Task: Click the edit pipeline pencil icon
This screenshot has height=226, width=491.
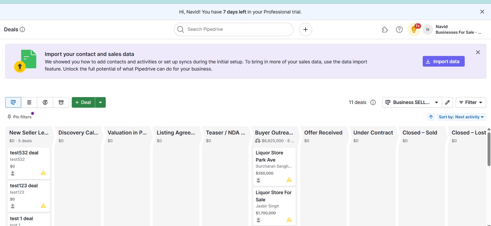Action: (x=447, y=102)
